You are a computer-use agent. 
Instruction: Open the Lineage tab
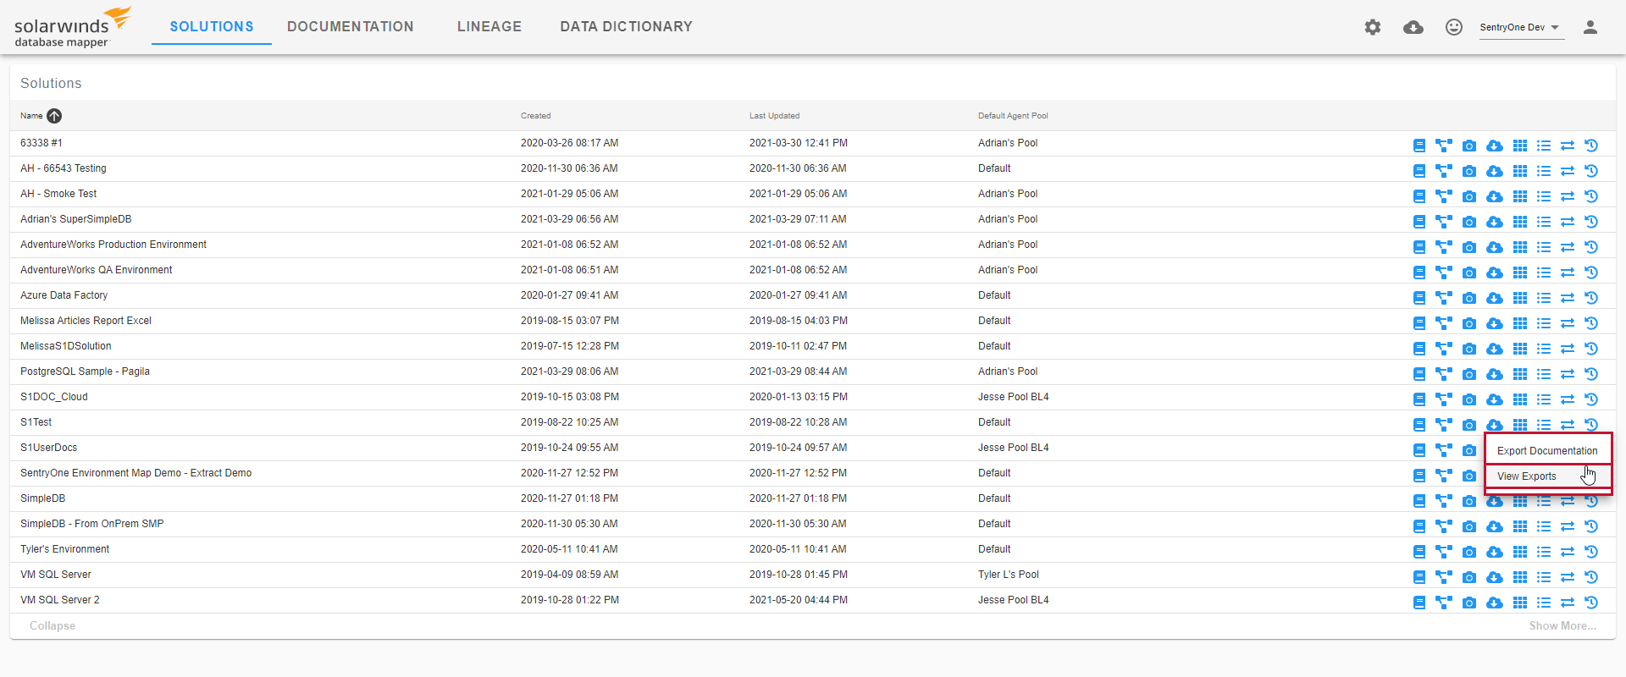[489, 26]
